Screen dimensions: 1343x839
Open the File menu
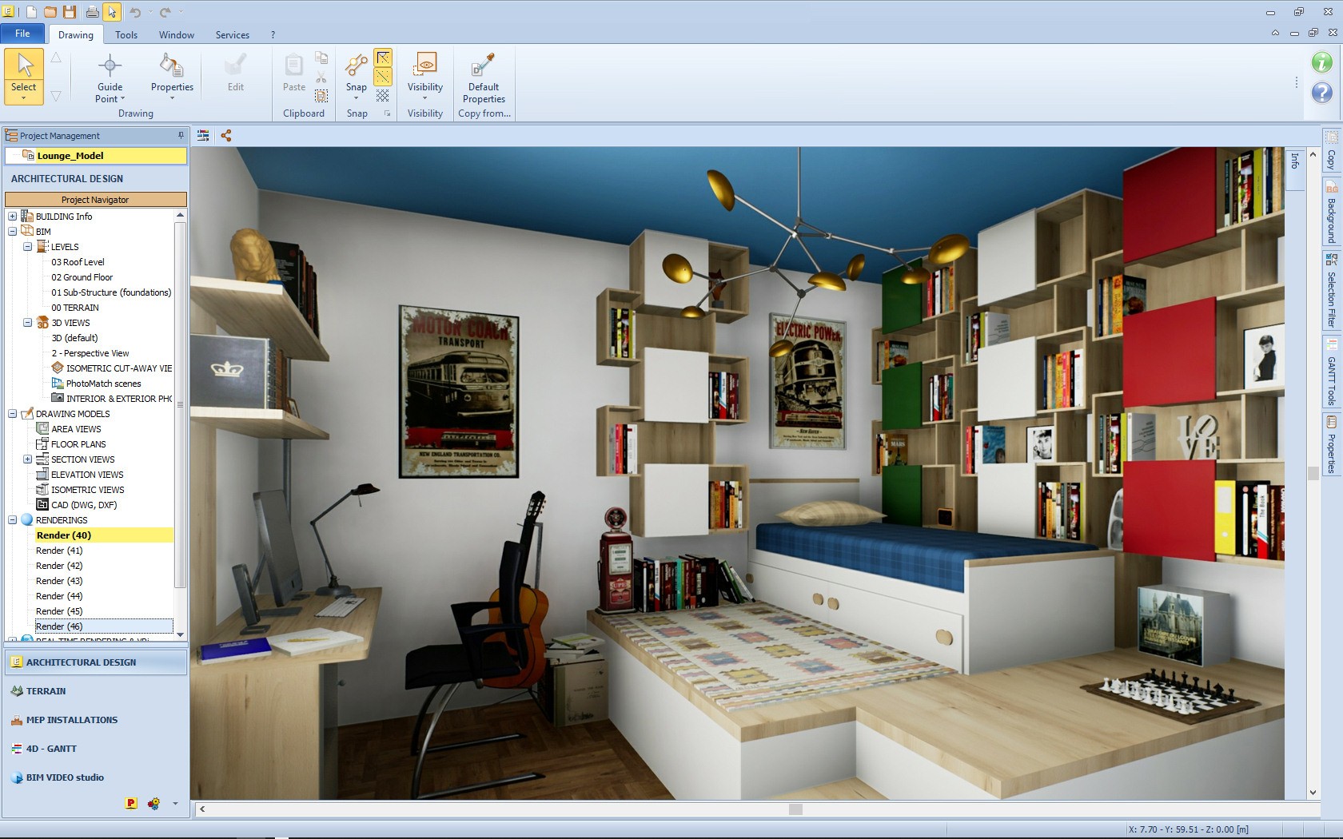point(22,34)
